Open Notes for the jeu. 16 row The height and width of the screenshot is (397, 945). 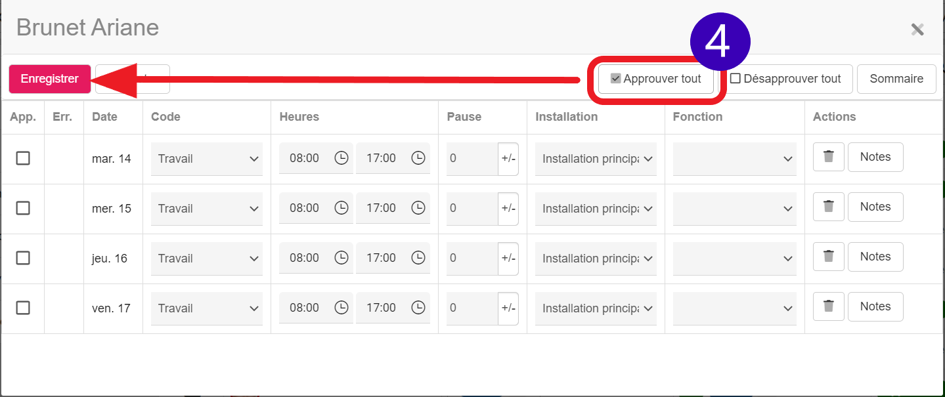(x=875, y=257)
